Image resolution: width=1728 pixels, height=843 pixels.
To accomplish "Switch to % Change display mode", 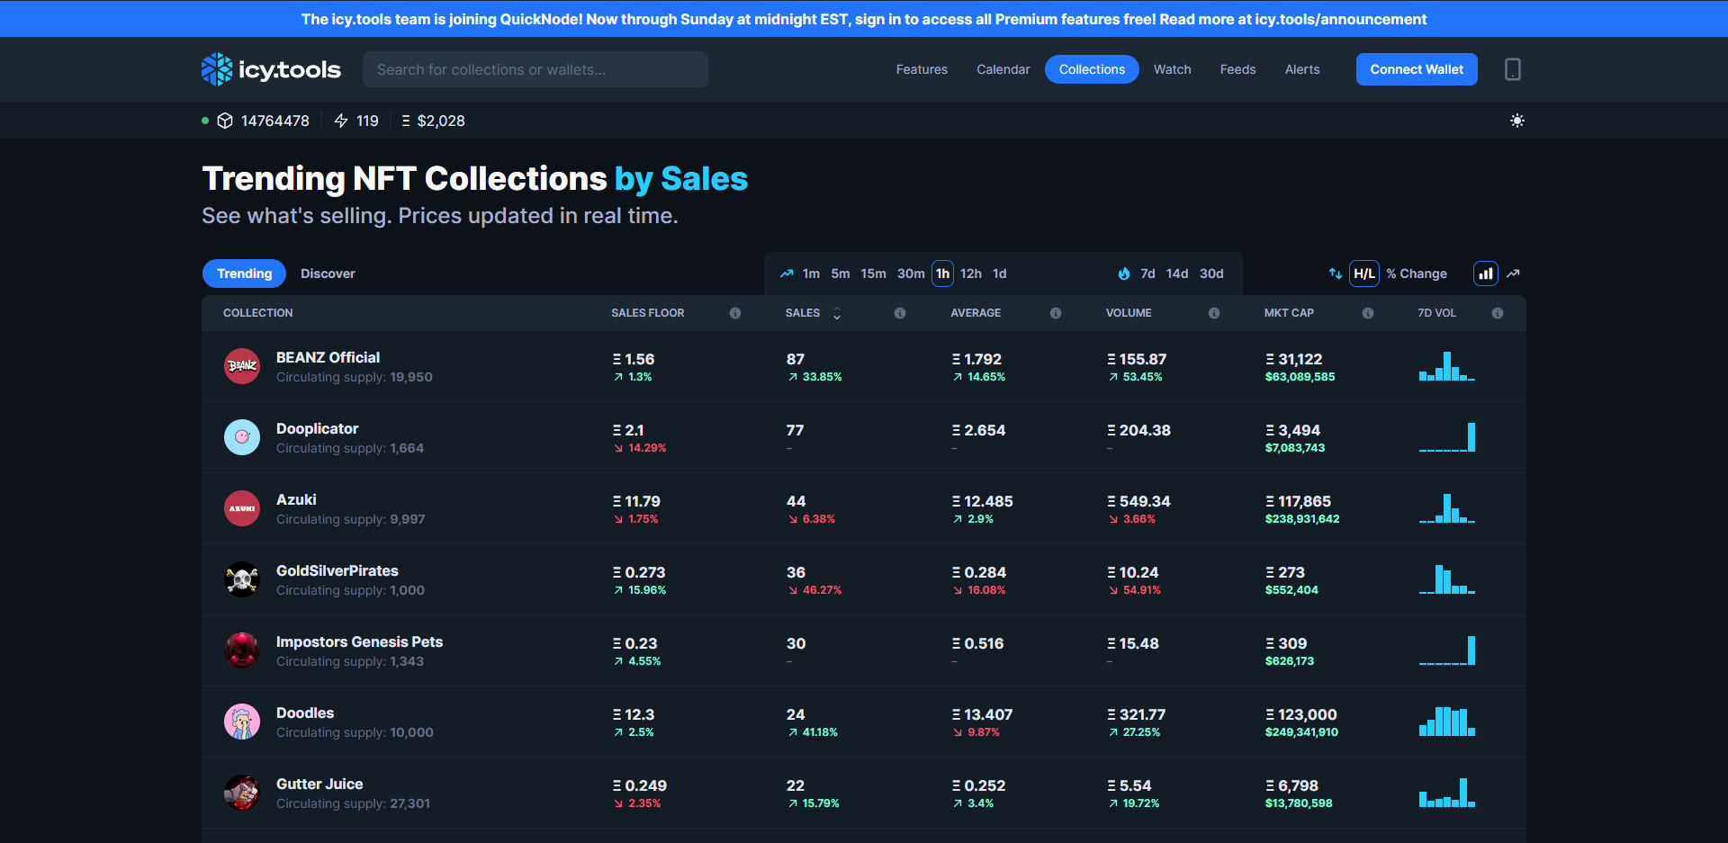I will [x=1417, y=274].
